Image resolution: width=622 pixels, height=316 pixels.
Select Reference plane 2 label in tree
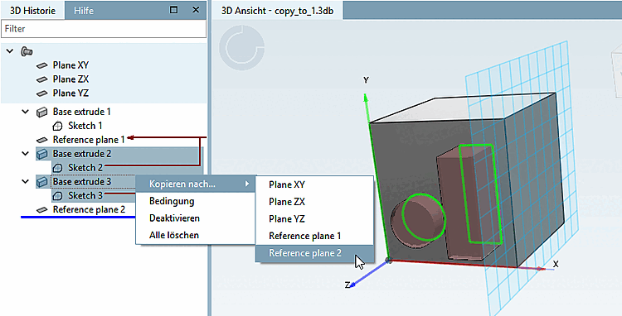click(x=90, y=209)
